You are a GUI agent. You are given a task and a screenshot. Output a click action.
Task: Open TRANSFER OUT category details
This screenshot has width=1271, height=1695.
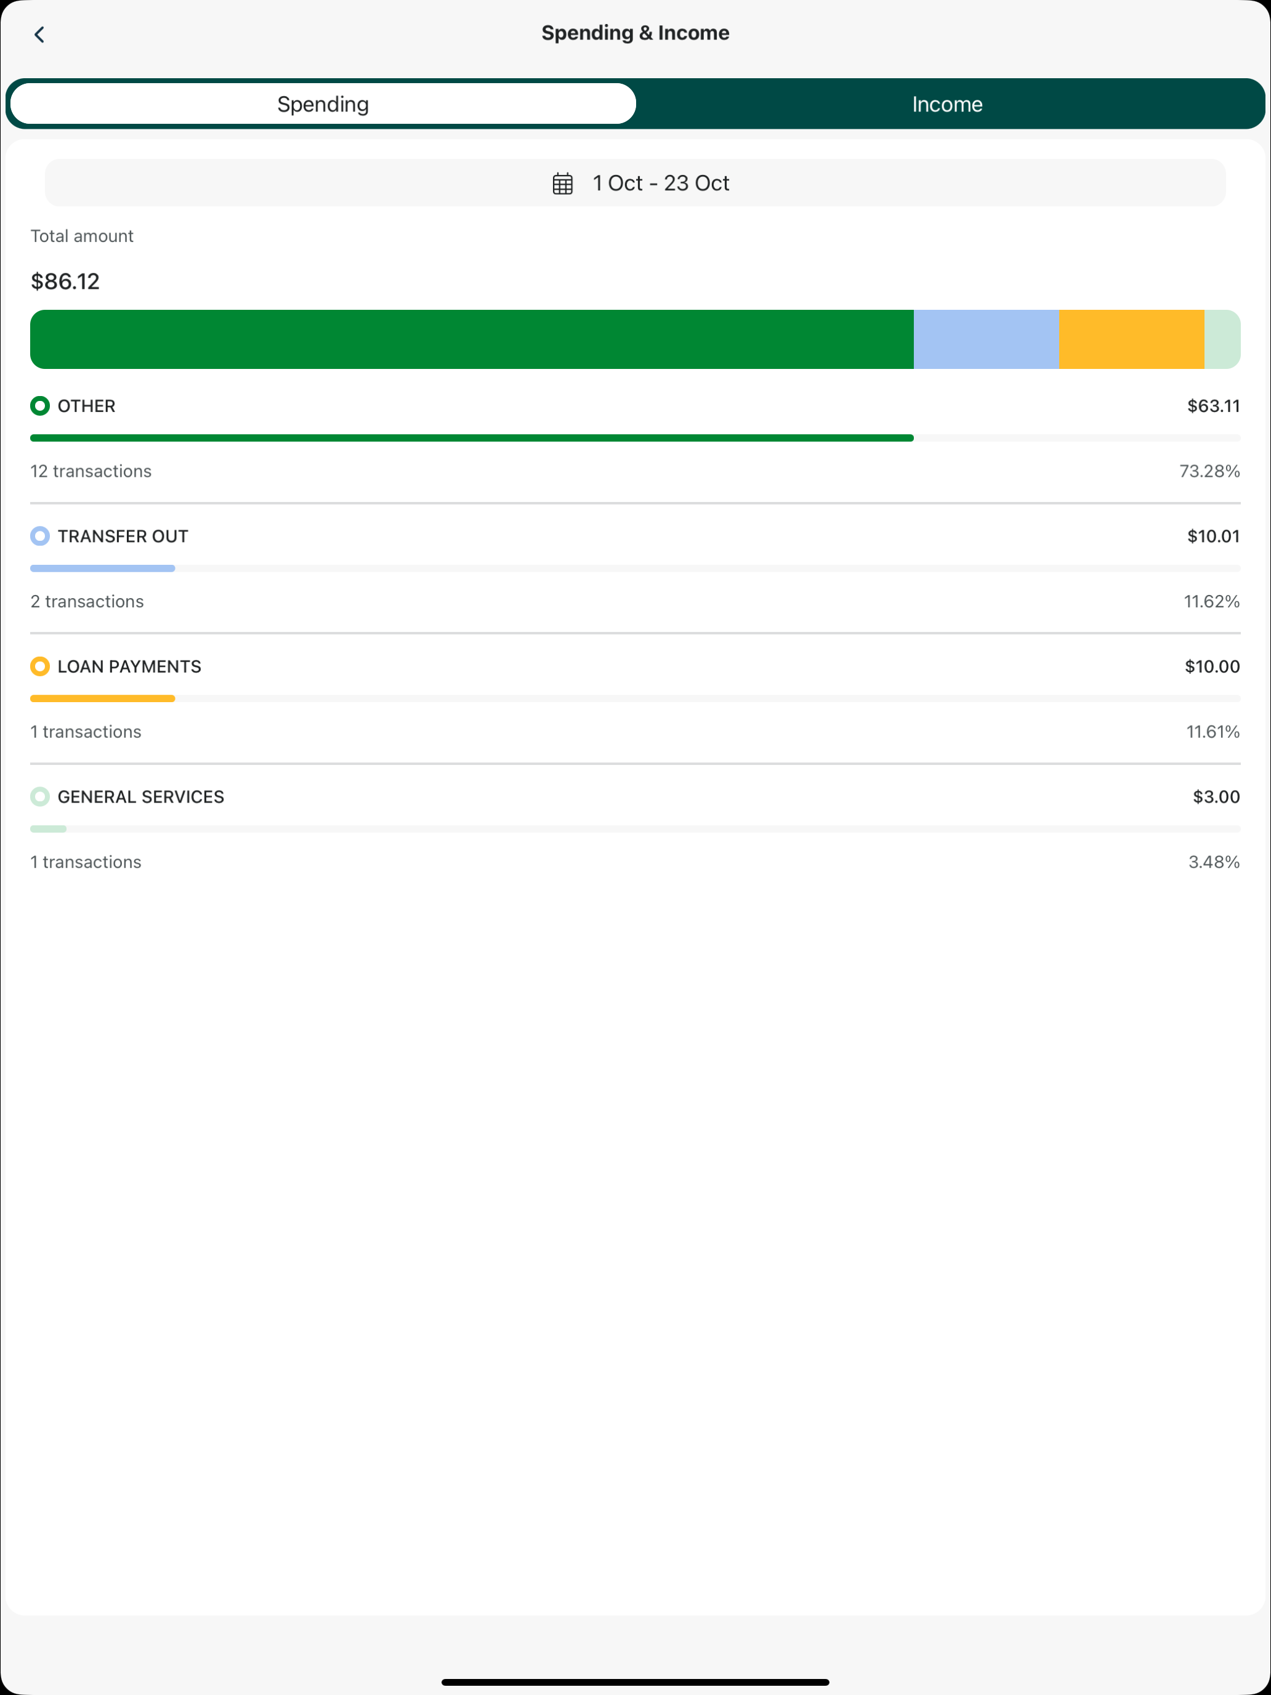click(x=635, y=568)
